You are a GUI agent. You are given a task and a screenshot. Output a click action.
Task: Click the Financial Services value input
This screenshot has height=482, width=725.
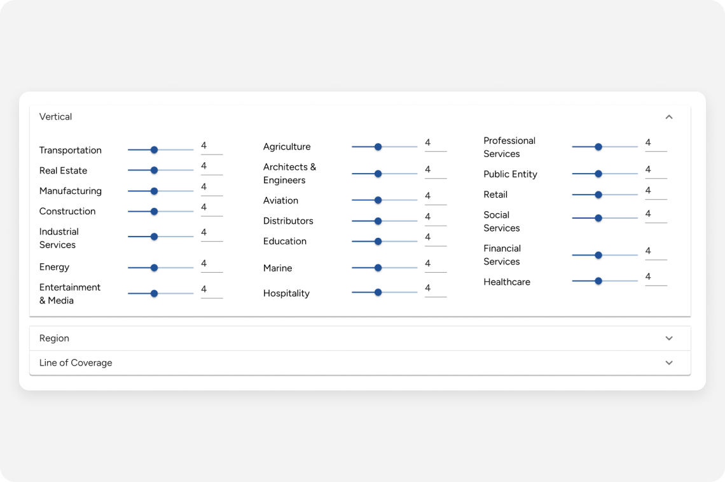656,252
